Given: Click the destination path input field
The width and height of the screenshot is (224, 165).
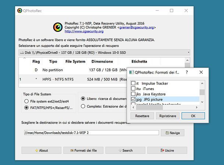Looking at the screenshot, I should [x=91, y=133].
